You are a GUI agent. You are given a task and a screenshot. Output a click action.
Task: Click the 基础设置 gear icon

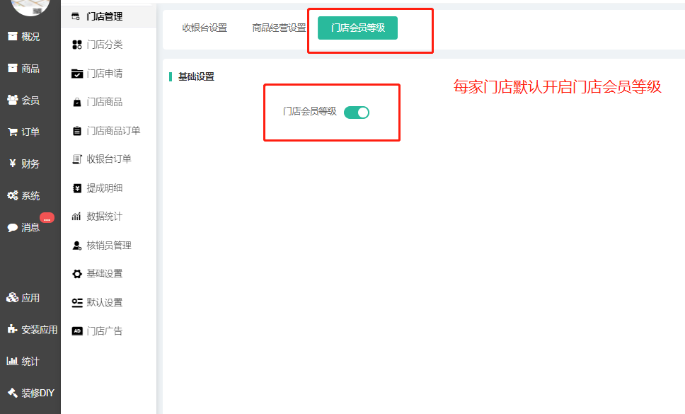[77, 274]
